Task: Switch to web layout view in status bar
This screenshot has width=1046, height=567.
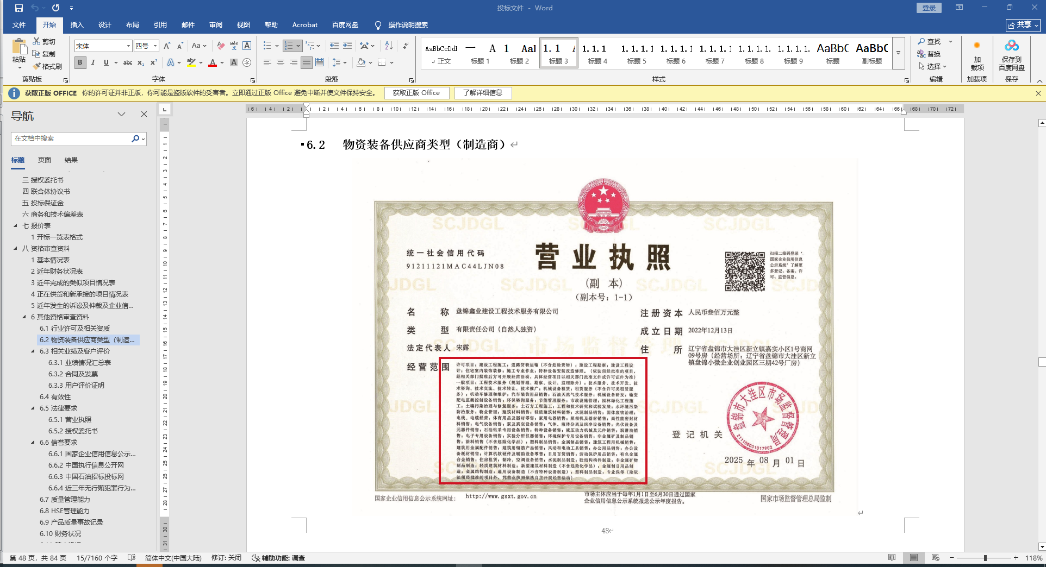Action: click(x=935, y=558)
